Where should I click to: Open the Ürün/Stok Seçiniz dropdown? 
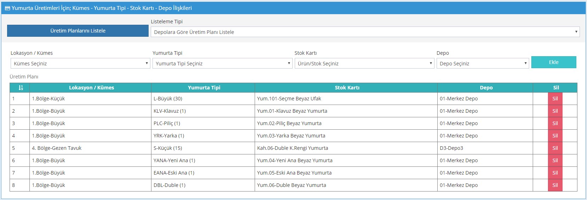coord(364,63)
